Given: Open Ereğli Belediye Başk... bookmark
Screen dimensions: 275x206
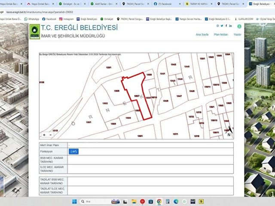Looking at the screenshot, I should [x=159, y=19].
